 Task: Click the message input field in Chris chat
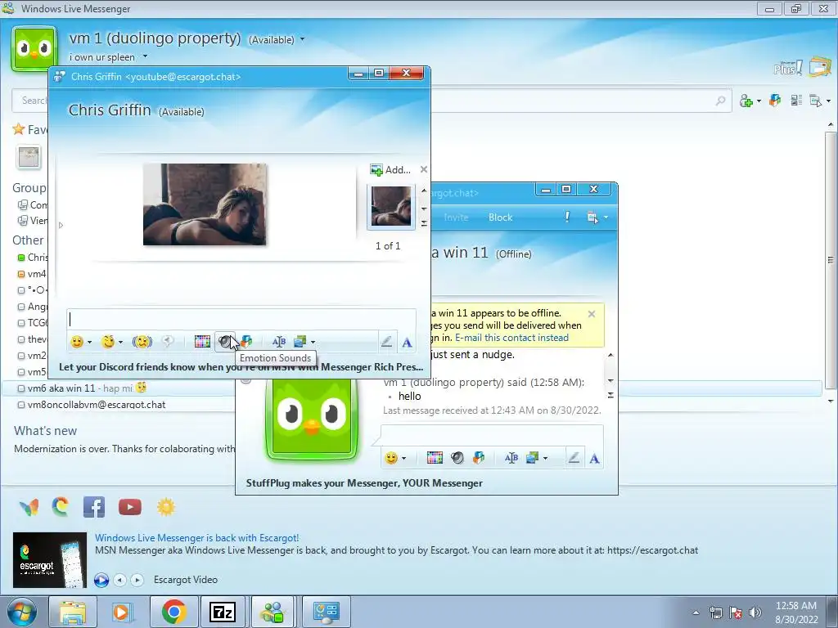pos(241,319)
